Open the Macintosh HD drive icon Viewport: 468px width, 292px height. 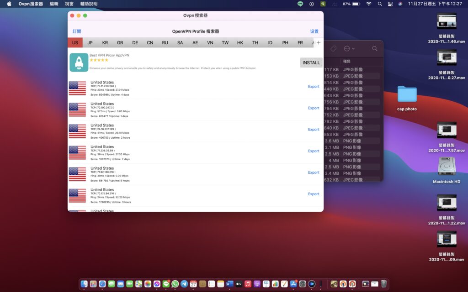tap(447, 167)
